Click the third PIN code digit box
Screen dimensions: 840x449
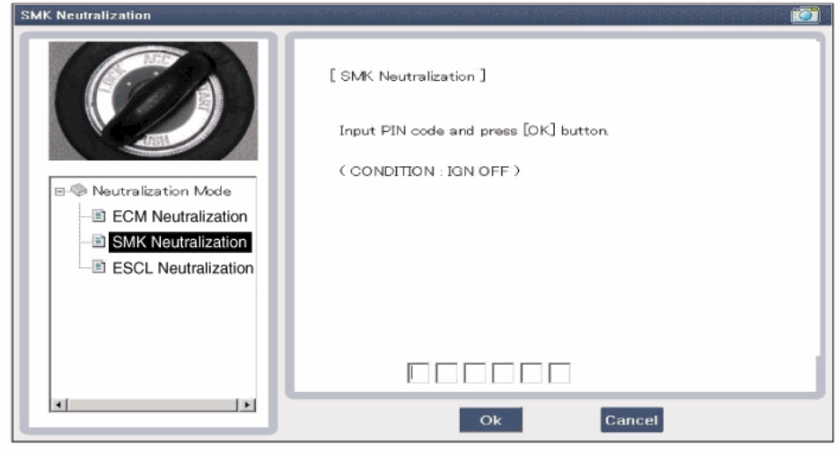pyautogui.click(x=474, y=373)
